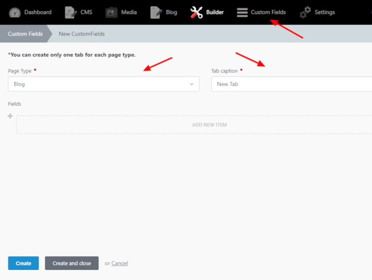Open the Custom Fields menu label
Image resolution: width=372 pixels, height=280 pixels.
268,12
